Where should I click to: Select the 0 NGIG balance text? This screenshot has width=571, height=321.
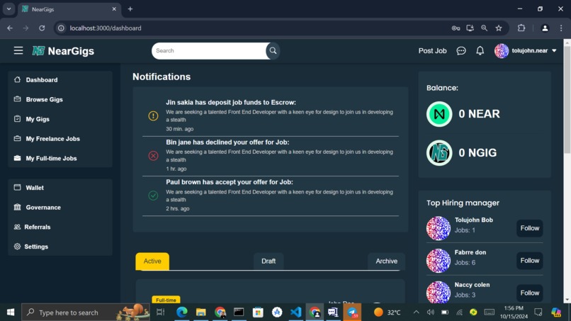pos(477,152)
